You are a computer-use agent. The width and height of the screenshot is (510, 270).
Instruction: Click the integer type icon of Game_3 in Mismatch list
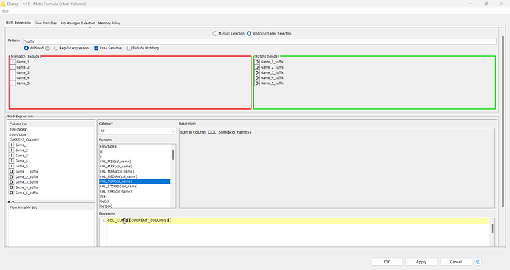pyautogui.click(x=13, y=73)
